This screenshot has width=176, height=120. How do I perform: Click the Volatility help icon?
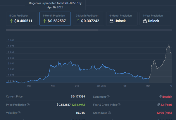coord(19,113)
